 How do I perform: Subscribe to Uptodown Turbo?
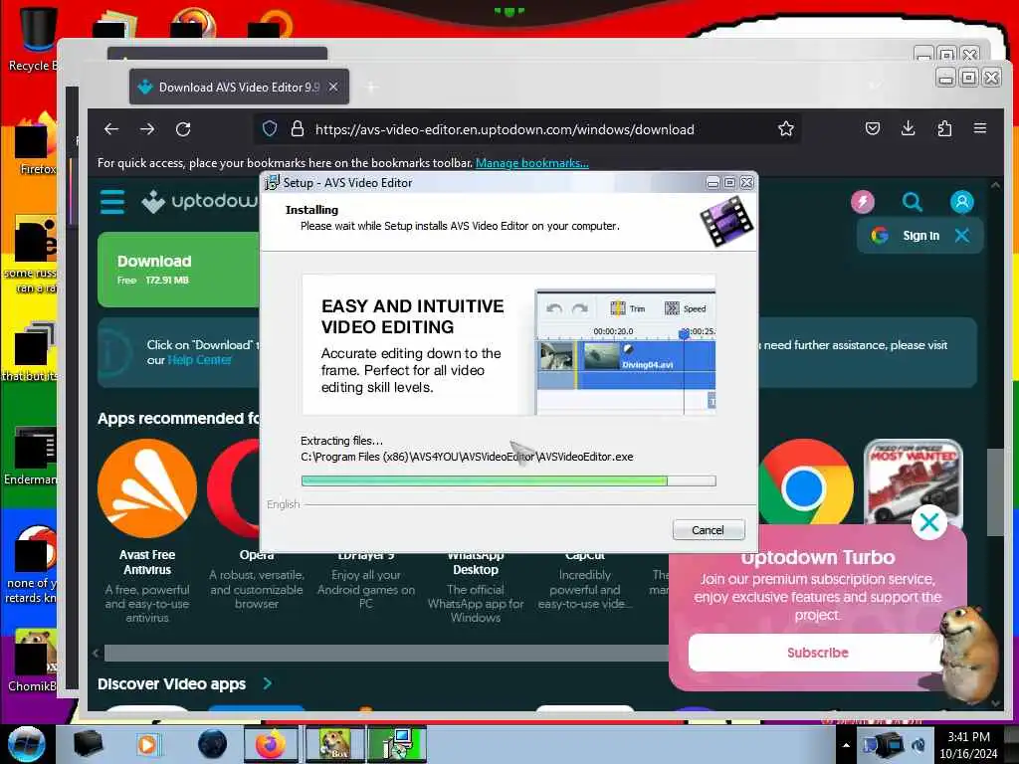pyautogui.click(x=817, y=653)
